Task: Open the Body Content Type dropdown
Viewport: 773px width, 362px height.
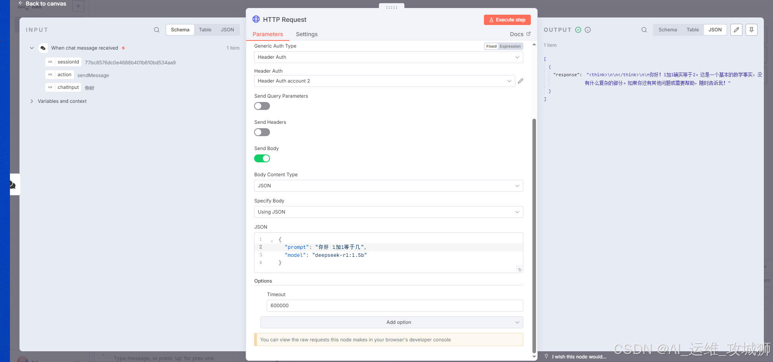Action: point(388,186)
